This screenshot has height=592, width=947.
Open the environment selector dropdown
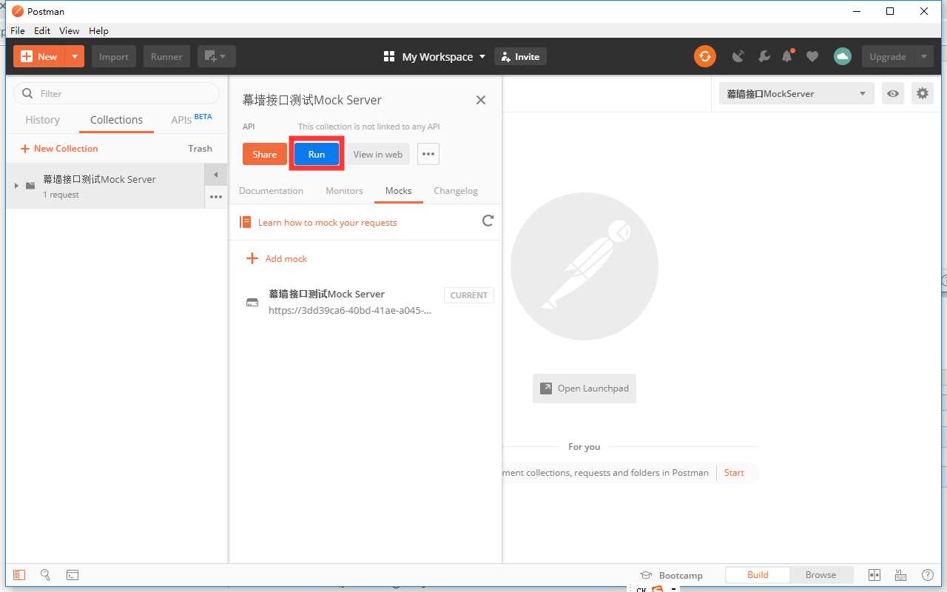(796, 93)
